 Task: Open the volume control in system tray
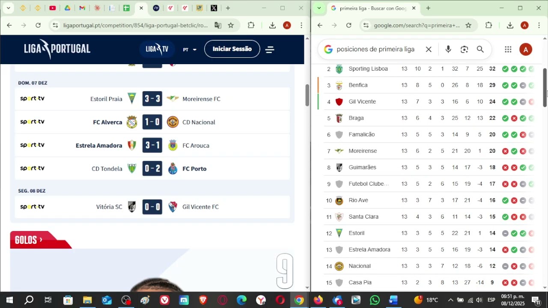(x=479, y=300)
